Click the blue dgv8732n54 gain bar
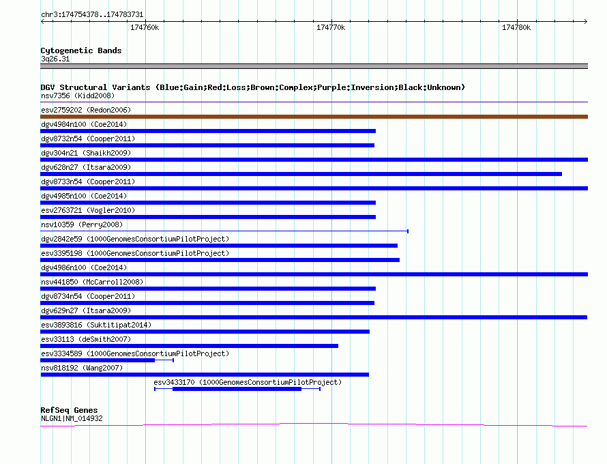The width and height of the screenshot is (607, 464). pos(207,145)
